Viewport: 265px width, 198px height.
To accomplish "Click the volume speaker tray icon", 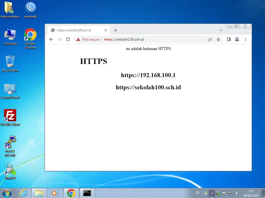I will (237, 193).
